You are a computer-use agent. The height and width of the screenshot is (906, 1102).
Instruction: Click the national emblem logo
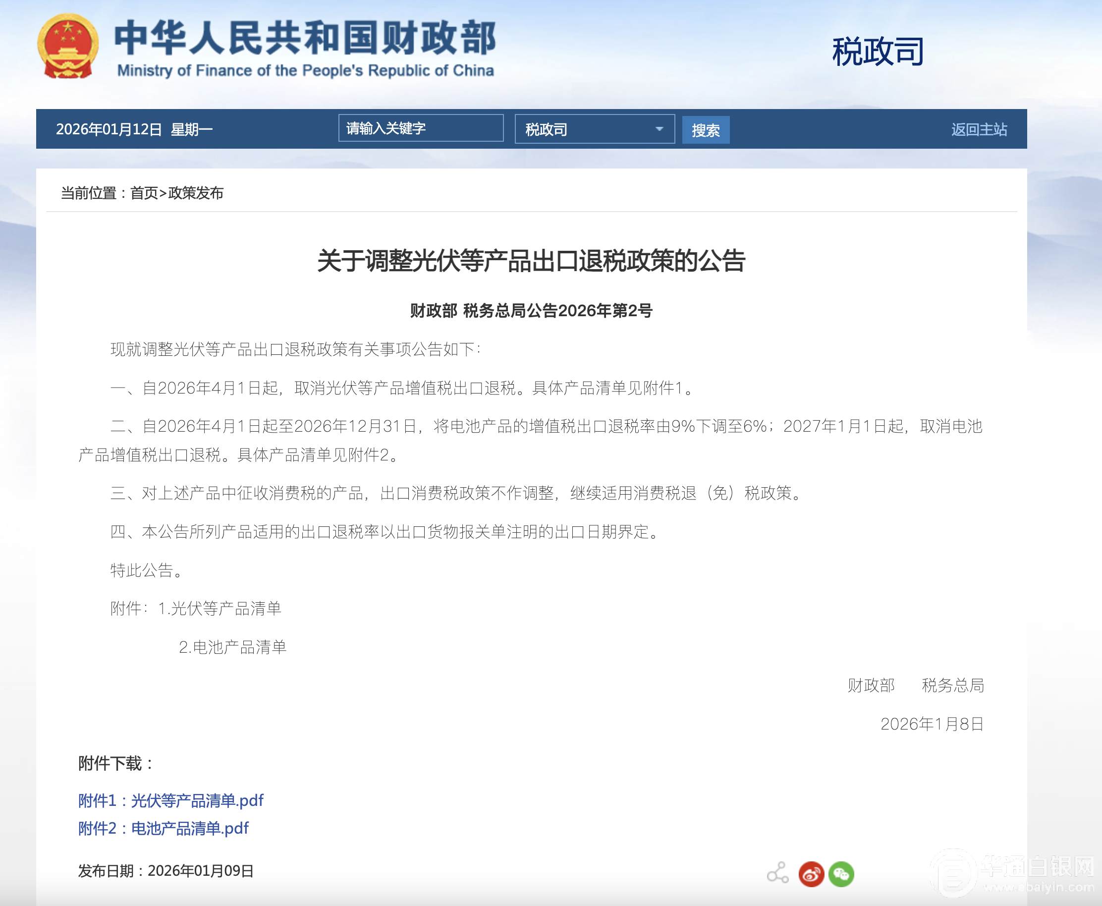click(x=68, y=47)
